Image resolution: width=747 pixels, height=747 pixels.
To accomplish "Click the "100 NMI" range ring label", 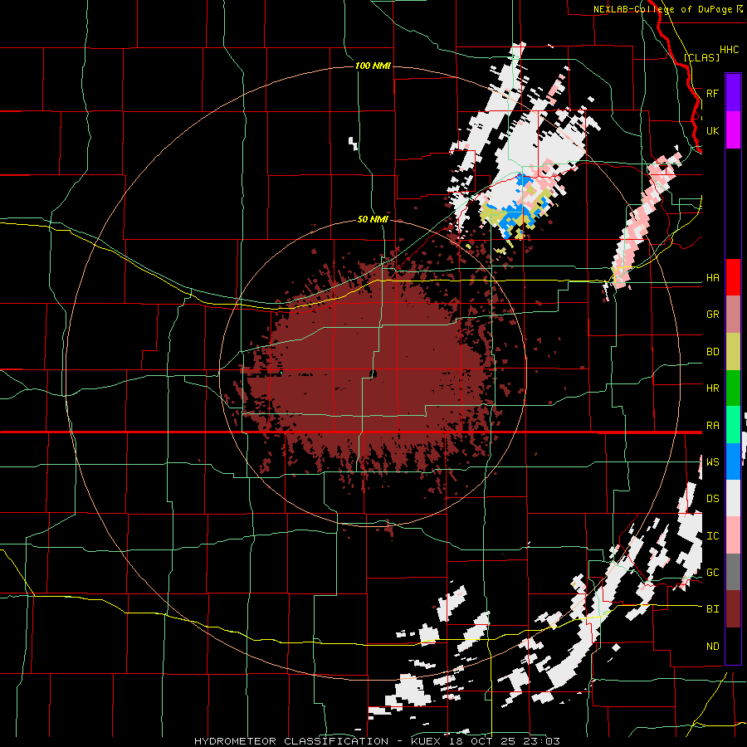I will 373,66.
